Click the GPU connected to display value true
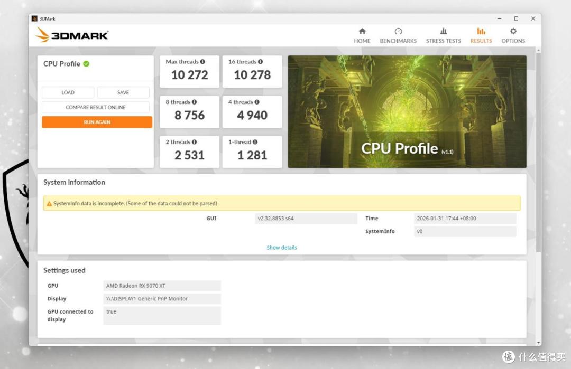 pos(162,316)
